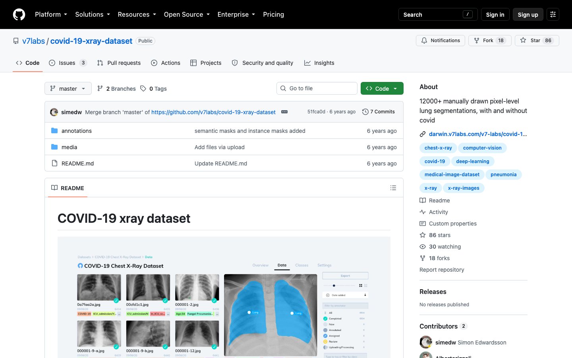
Task: Open the v7labs owner link
Action: (34, 41)
